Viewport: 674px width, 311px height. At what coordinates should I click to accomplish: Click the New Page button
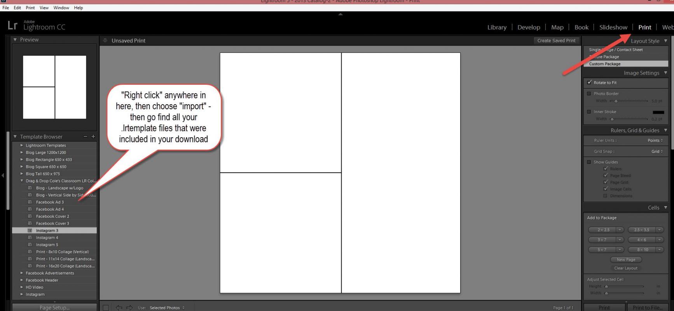626,260
